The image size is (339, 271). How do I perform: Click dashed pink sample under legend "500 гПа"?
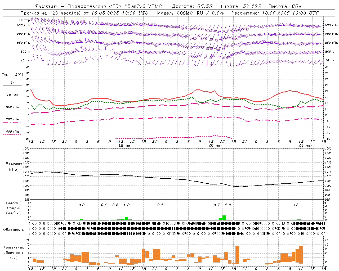[12, 135]
